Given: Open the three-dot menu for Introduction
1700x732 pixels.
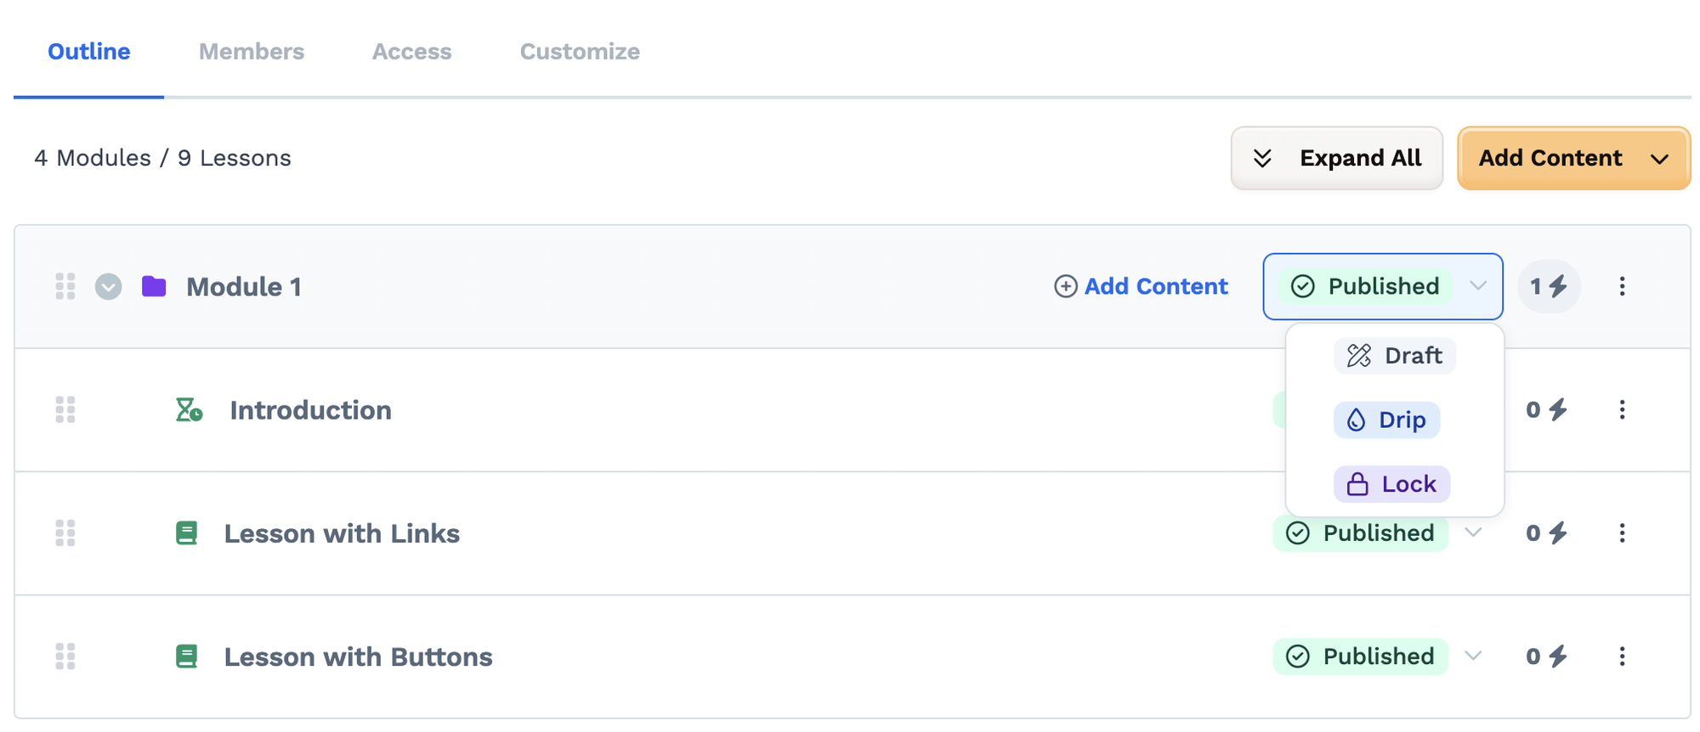Looking at the screenshot, I should (1622, 410).
